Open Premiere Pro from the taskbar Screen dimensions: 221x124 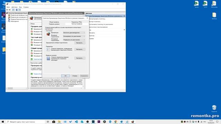point(99,122)
